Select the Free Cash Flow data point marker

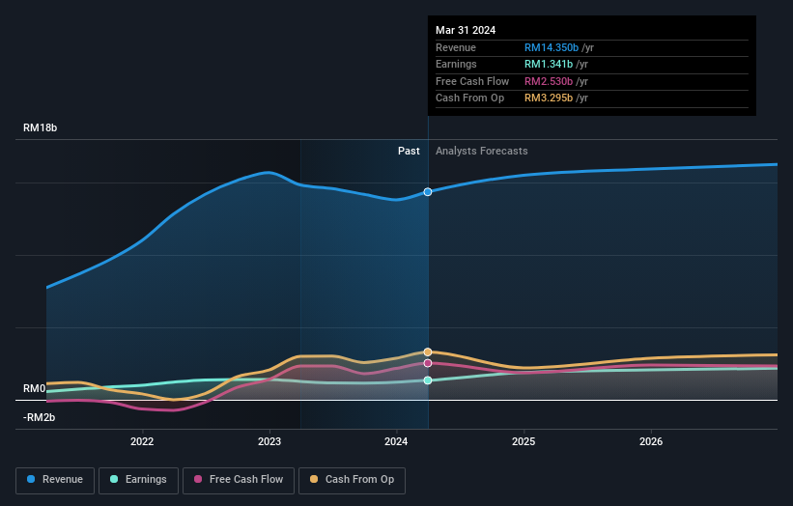pyautogui.click(x=428, y=363)
